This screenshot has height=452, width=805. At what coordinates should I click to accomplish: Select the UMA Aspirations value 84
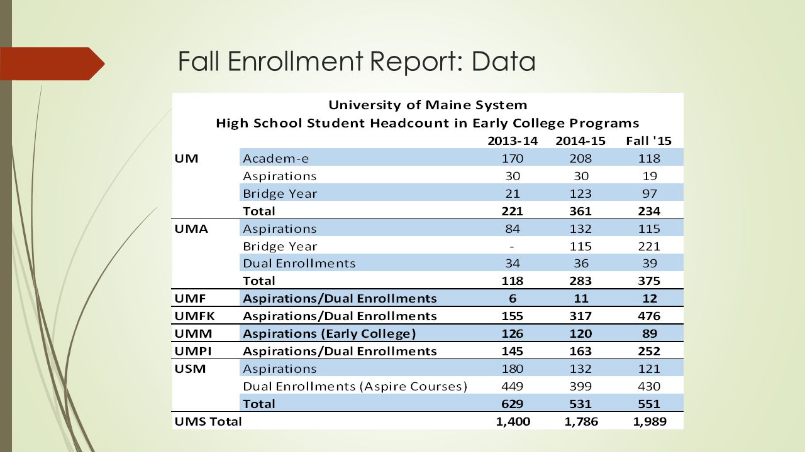[513, 229]
